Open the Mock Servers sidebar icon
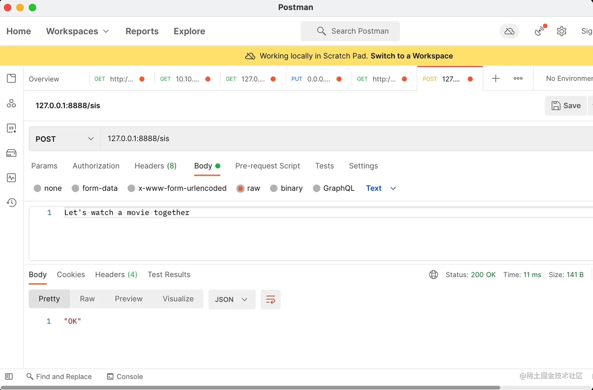593x390 pixels. [11, 153]
